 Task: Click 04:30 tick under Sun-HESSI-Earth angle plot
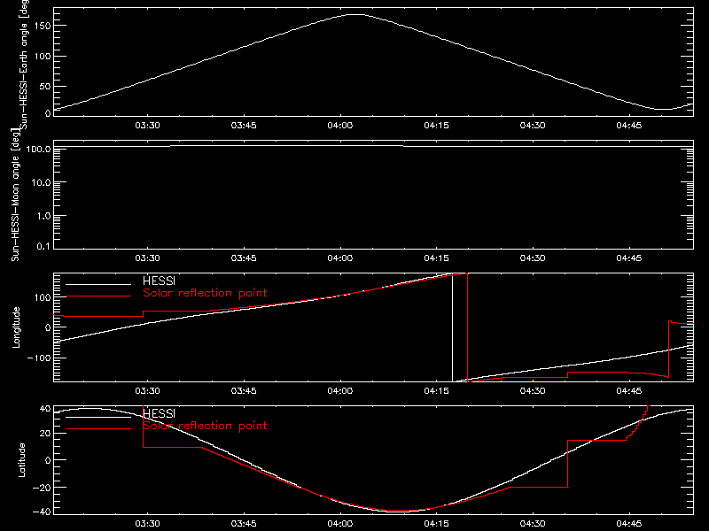533,125
